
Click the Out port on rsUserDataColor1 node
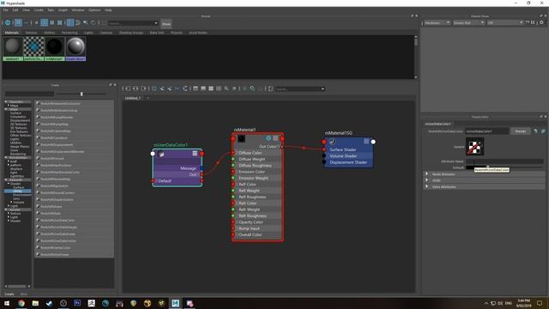pos(202,174)
